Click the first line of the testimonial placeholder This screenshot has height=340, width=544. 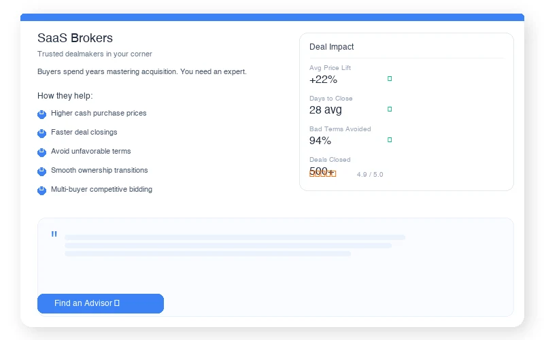coord(235,237)
